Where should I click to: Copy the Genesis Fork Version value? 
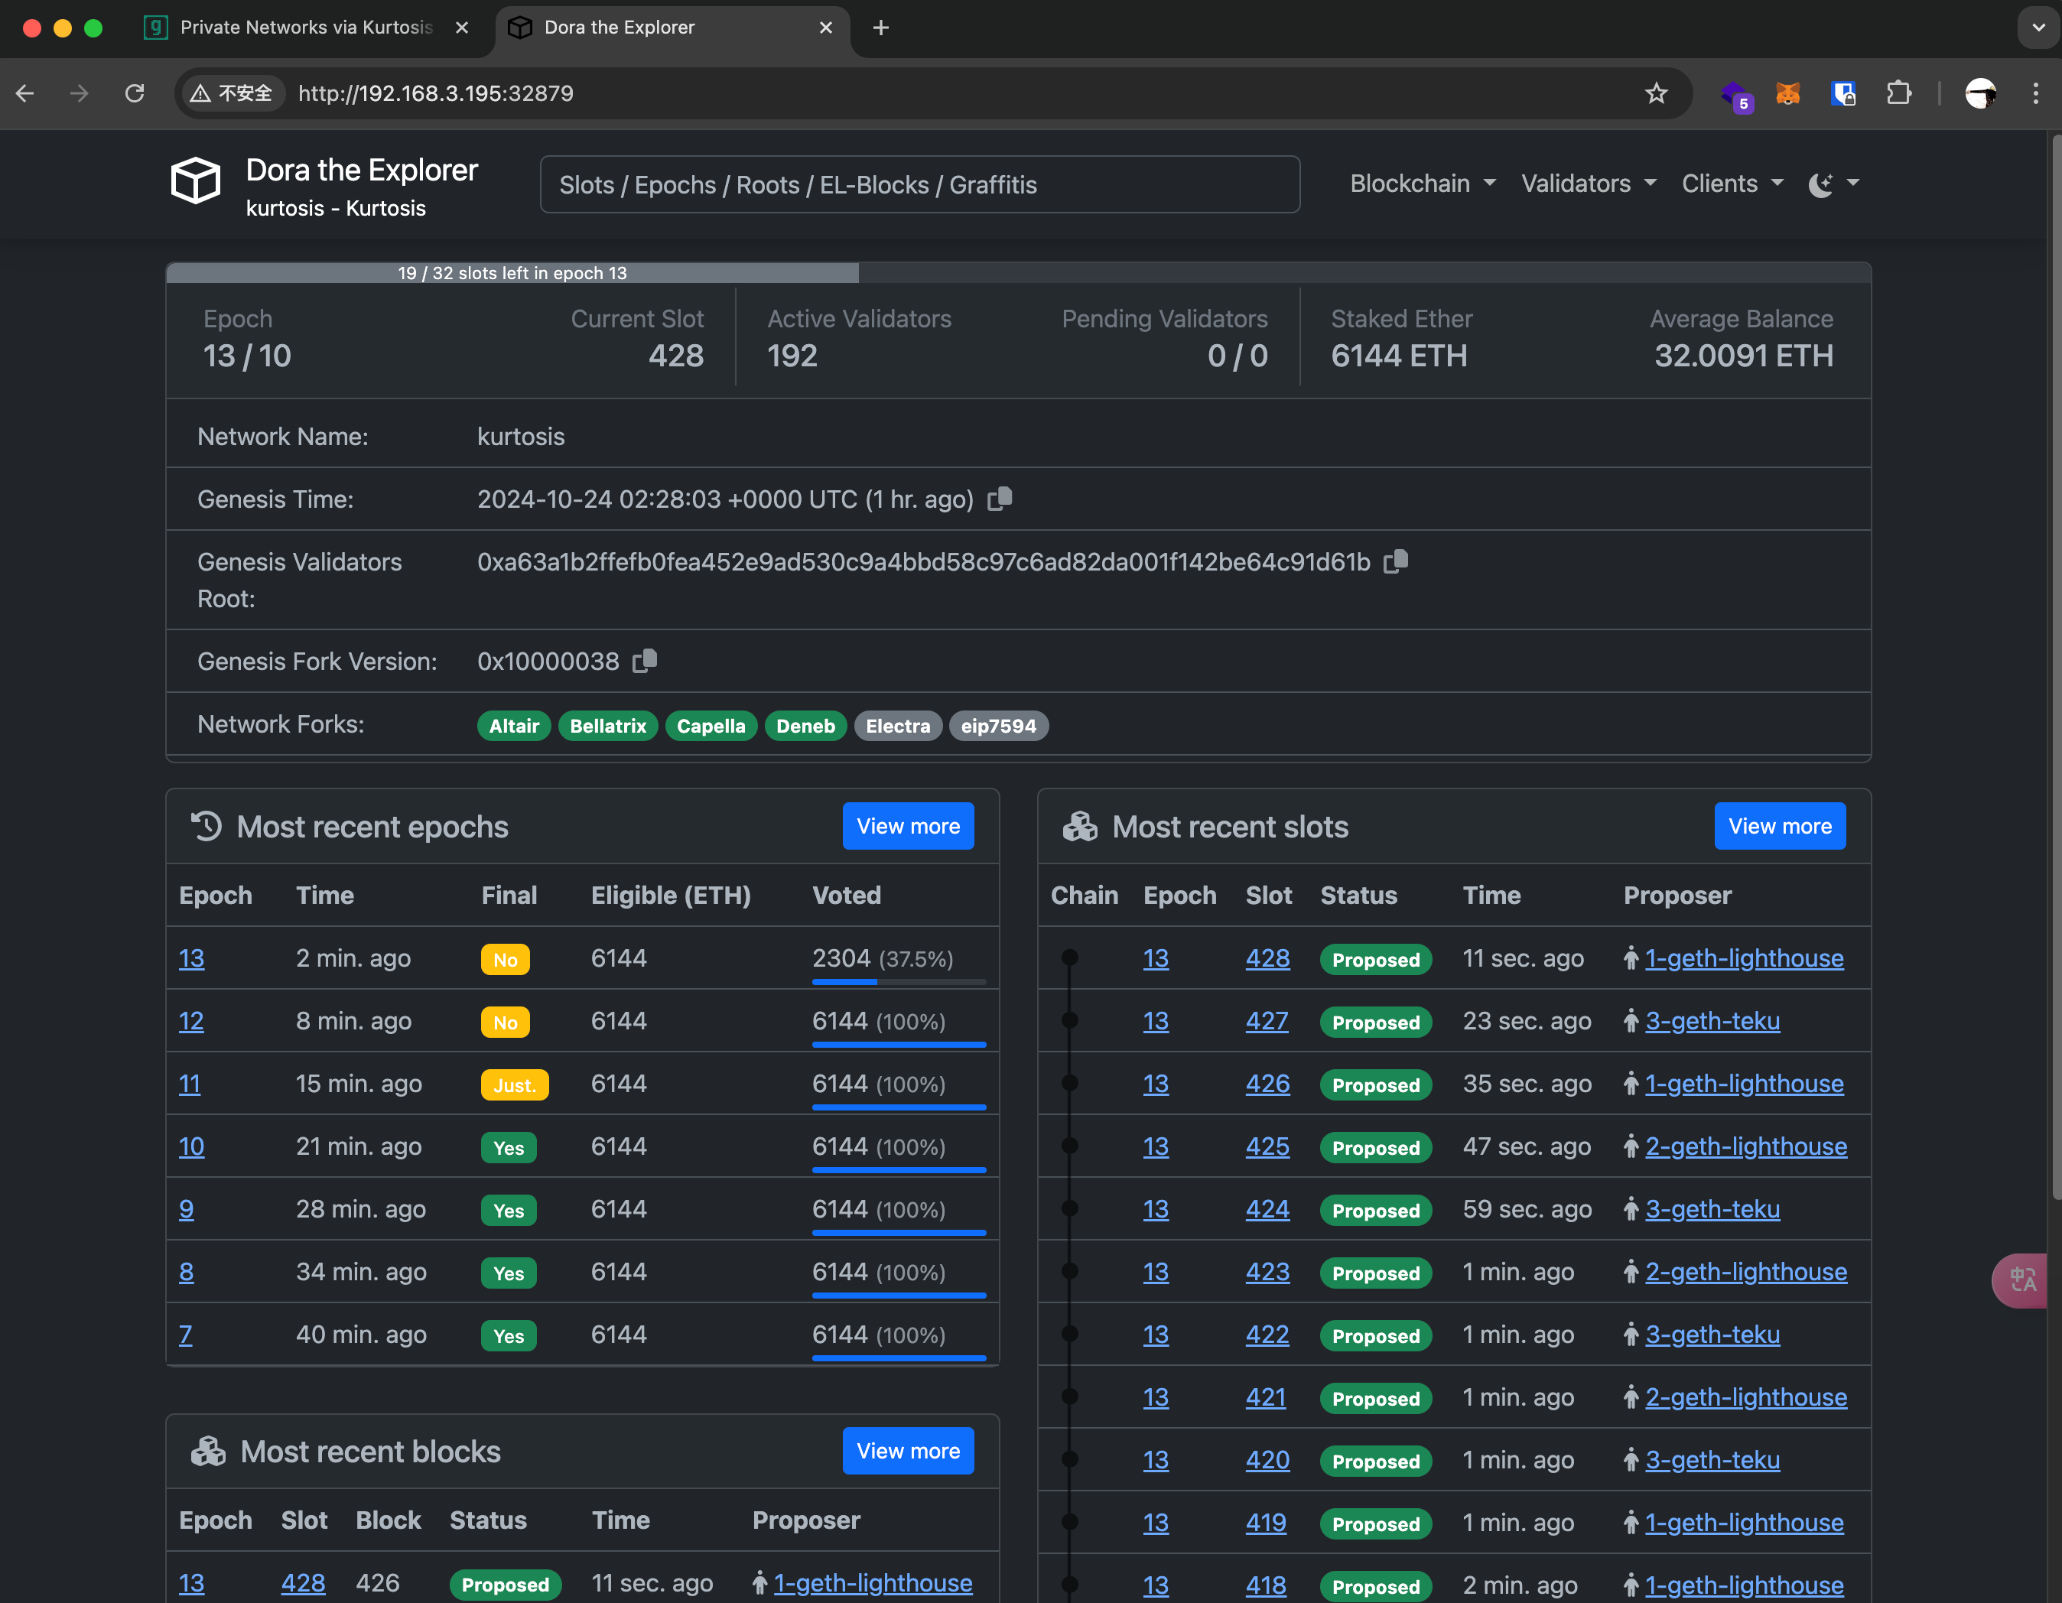(x=645, y=661)
